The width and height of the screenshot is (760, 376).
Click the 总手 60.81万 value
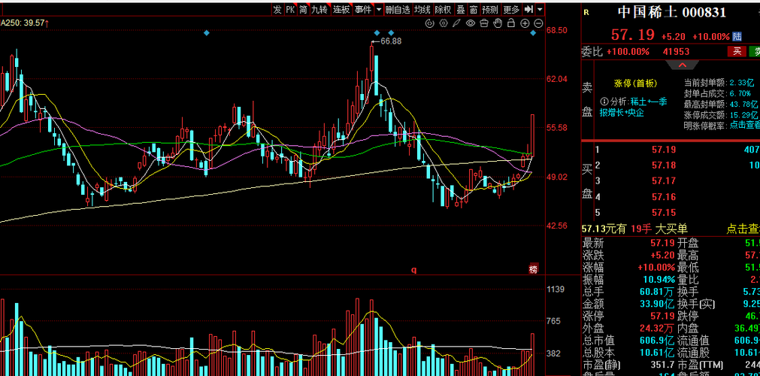[656, 292]
